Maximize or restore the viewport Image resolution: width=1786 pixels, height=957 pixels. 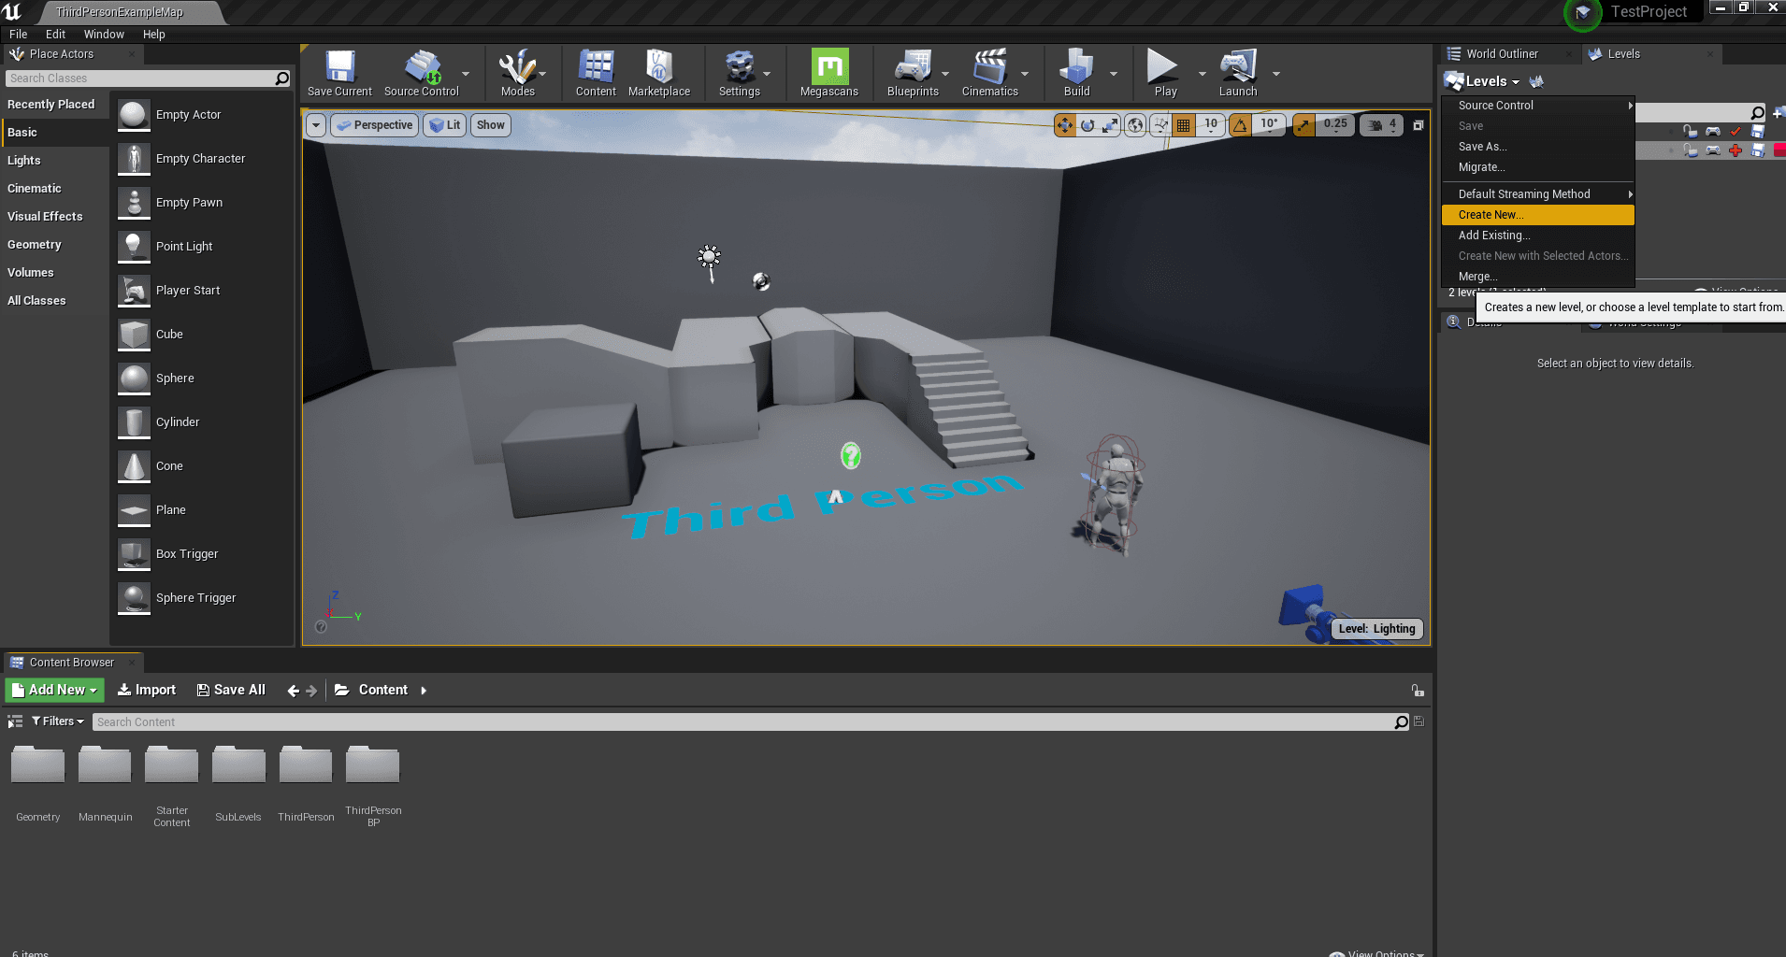coord(1418,125)
